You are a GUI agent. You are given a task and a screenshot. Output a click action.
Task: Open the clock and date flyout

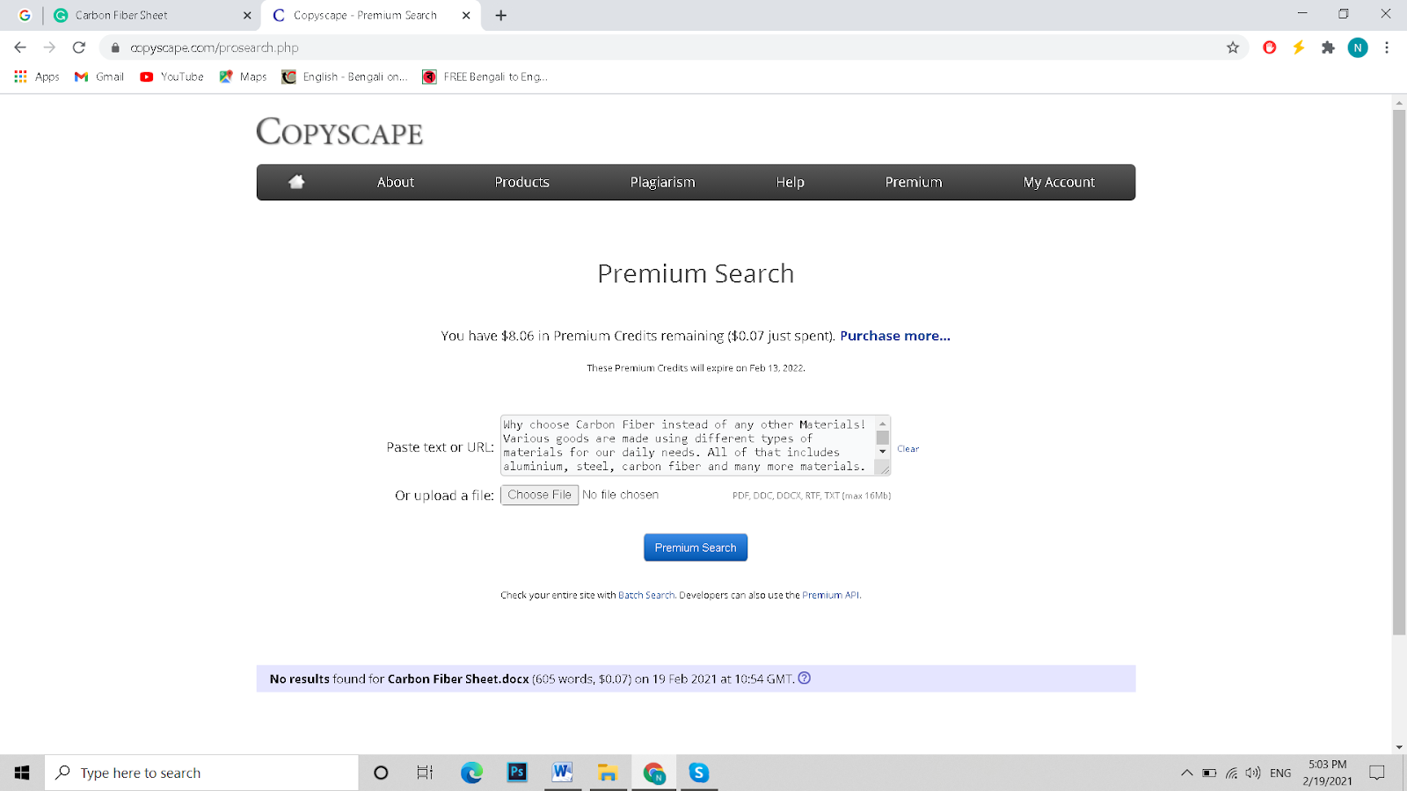tap(1327, 773)
